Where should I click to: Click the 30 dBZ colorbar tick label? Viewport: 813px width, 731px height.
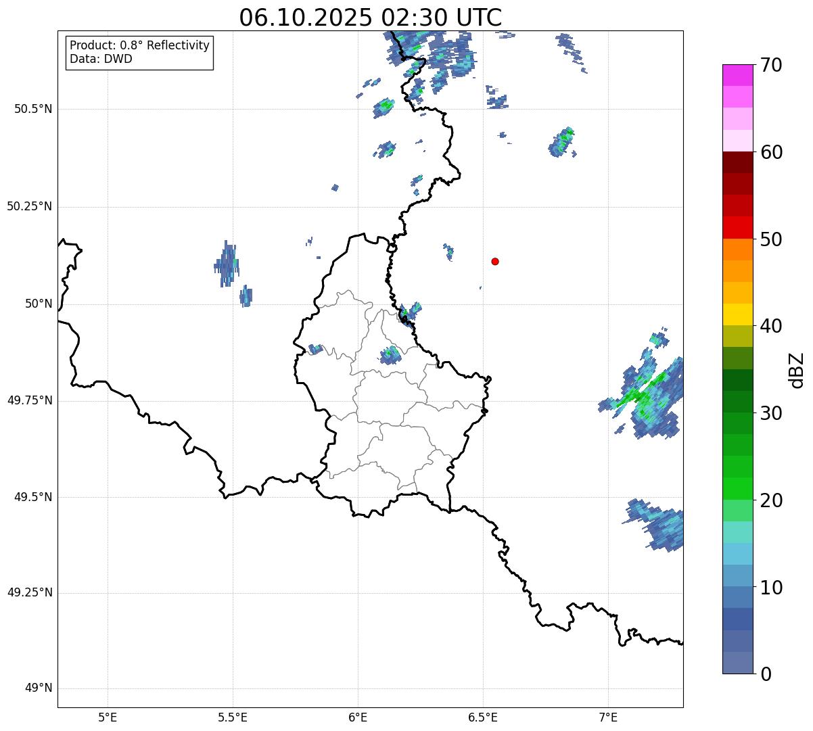click(770, 413)
